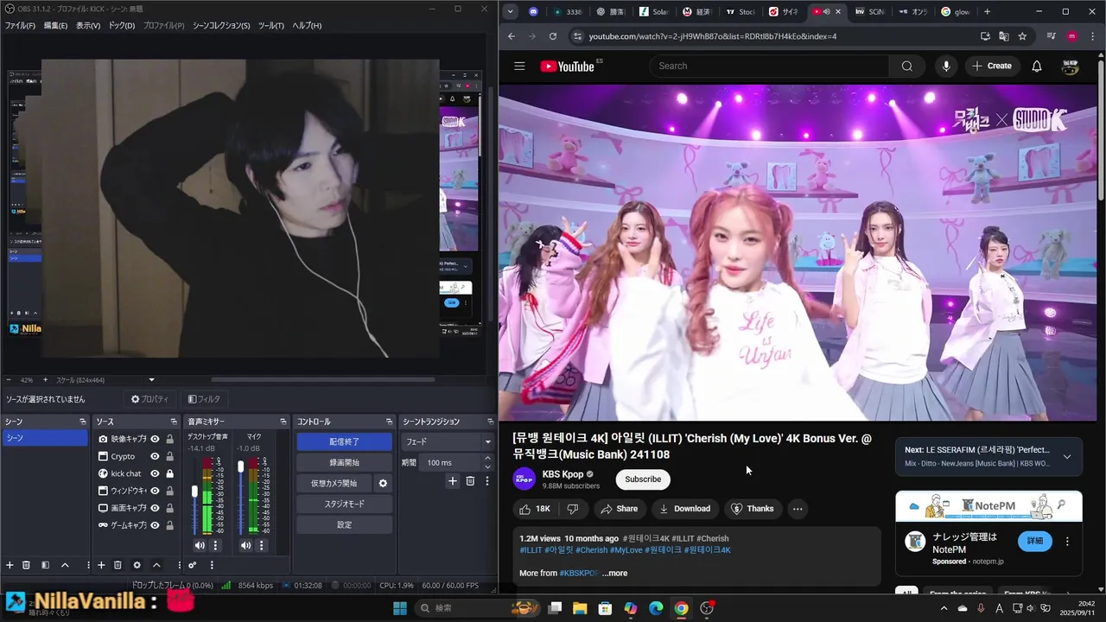
Task: Show hidden tray icons chevron
Action: 944,608
